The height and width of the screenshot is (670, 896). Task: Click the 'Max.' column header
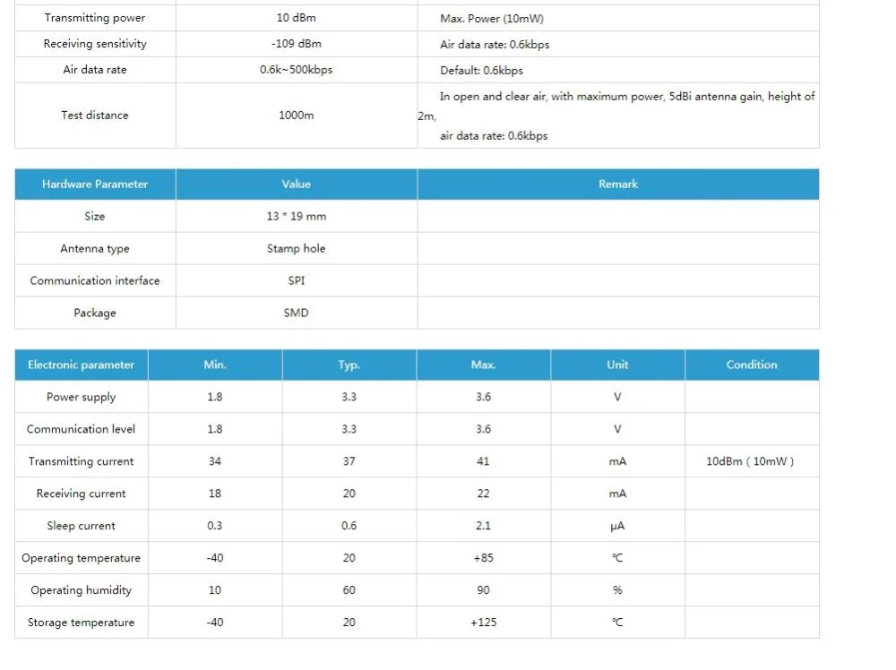click(484, 365)
